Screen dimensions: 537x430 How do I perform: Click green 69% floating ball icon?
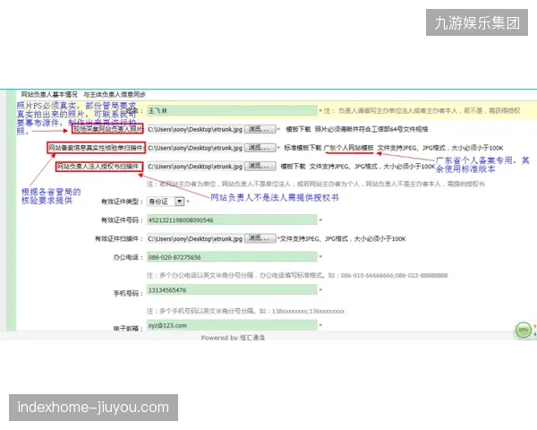(524, 330)
